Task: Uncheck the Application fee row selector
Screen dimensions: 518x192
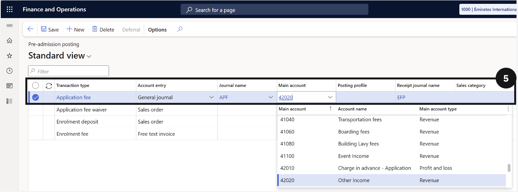Action: 36,98
